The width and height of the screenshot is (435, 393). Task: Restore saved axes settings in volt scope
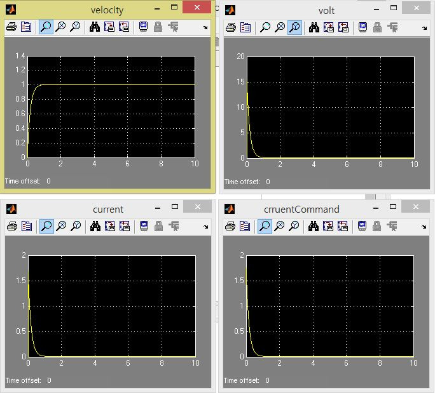[343, 27]
